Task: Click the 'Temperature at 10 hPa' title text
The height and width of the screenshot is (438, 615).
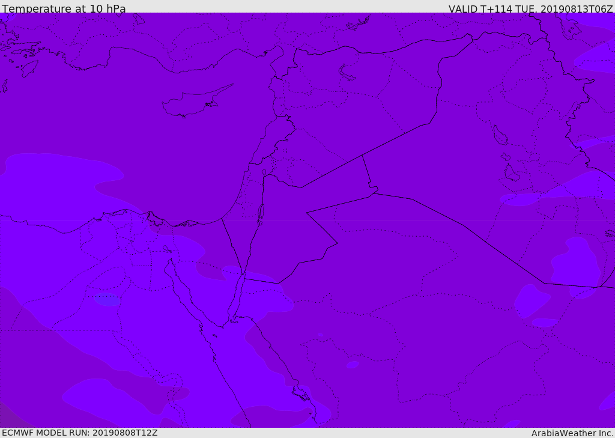Action: coord(64,8)
